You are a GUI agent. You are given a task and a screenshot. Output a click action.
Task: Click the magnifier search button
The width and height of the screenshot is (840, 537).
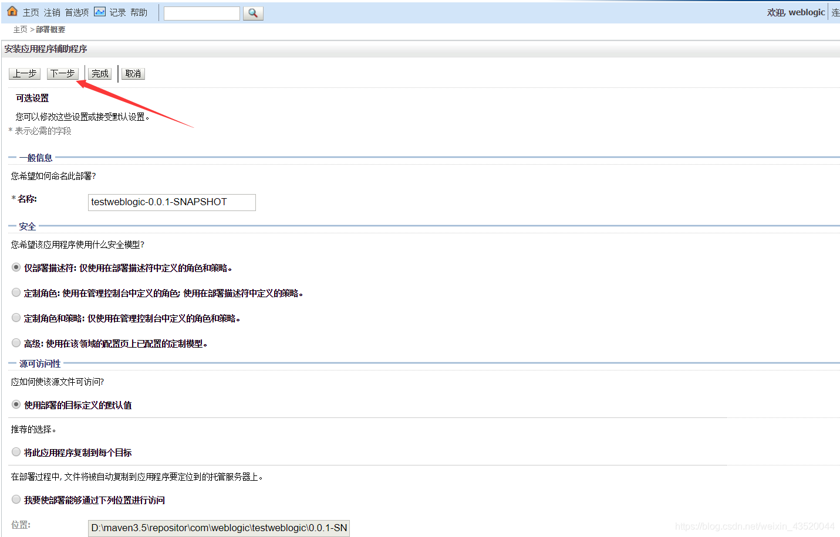tap(253, 13)
